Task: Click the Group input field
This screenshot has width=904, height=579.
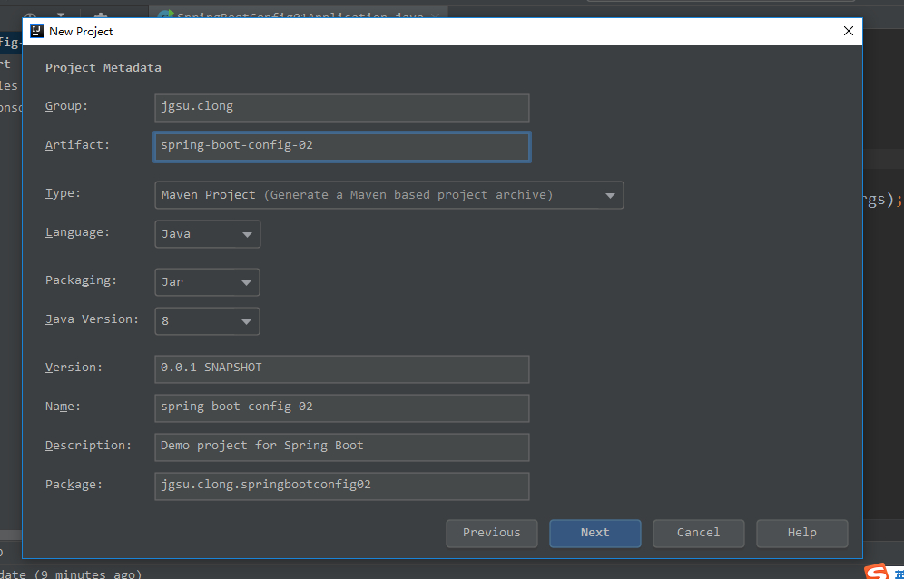Action: click(342, 108)
